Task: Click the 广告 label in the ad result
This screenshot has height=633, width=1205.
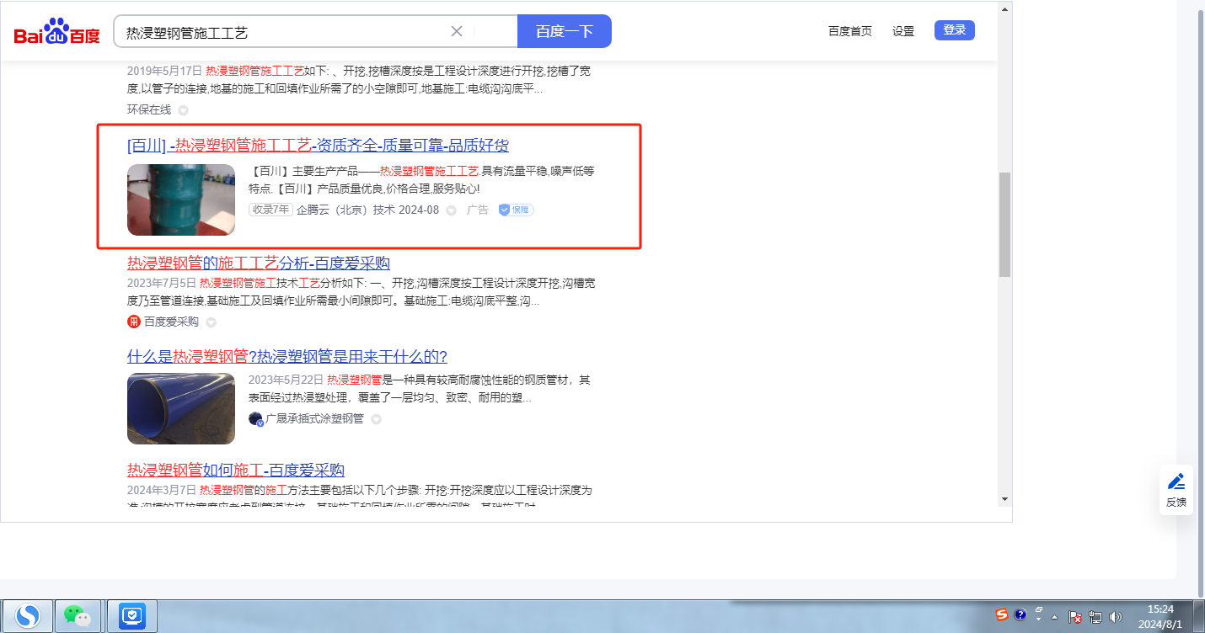Action: 478,210
